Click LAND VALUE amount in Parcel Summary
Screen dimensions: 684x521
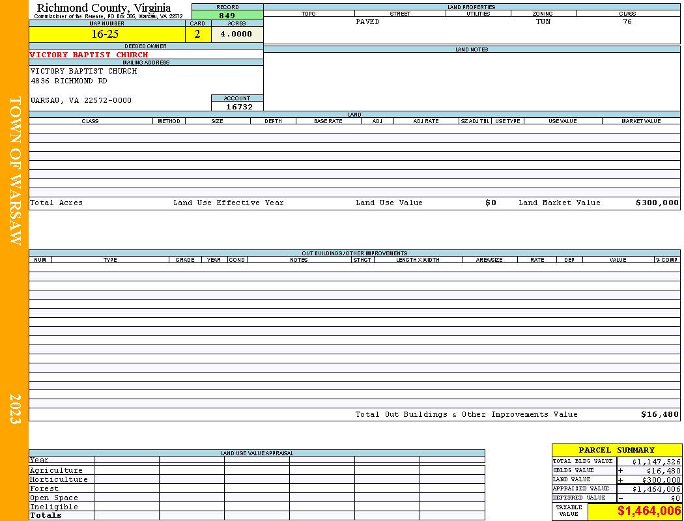point(661,480)
